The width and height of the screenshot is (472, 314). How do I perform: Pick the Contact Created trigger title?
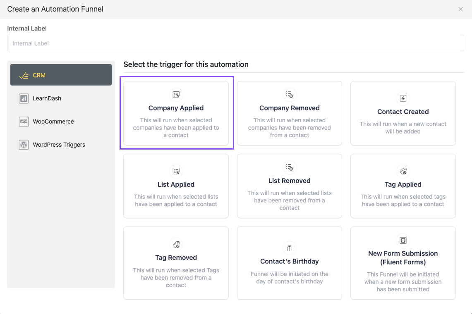pyautogui.click(x=403, y=112)
